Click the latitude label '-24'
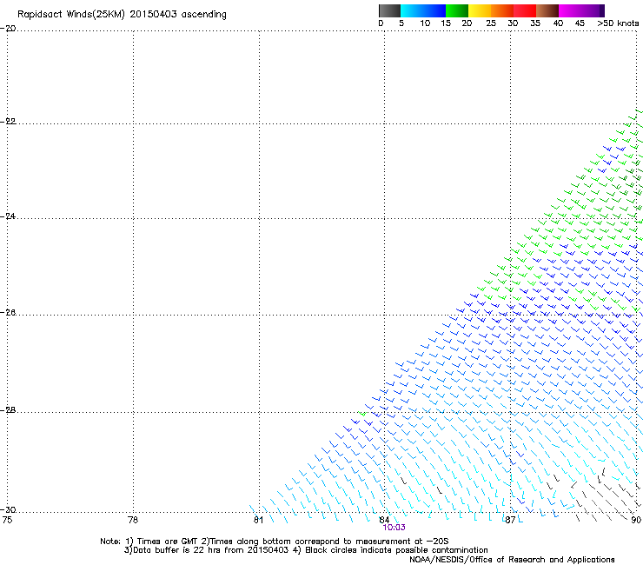Viewport: 643px width, 565px height. coord(8,216)
